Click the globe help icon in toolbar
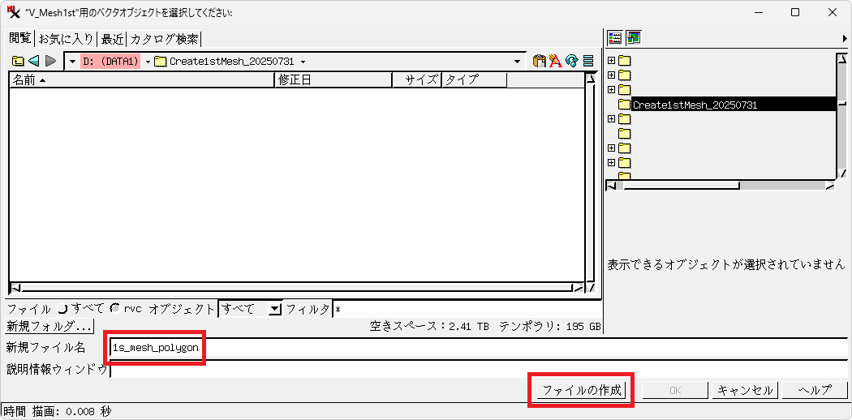Image resolution: width=852 pixels, height=420 pixels. [x=571, y=61]
